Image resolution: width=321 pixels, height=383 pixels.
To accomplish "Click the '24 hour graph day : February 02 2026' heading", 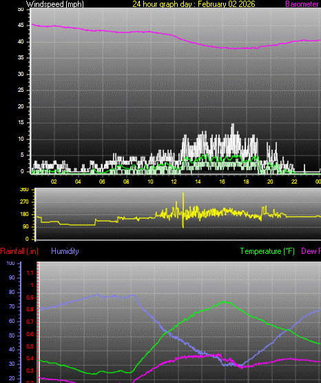I will tap(194, 4).
